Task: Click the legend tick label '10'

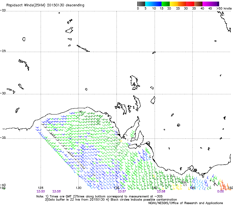Action: click(154, 9)
